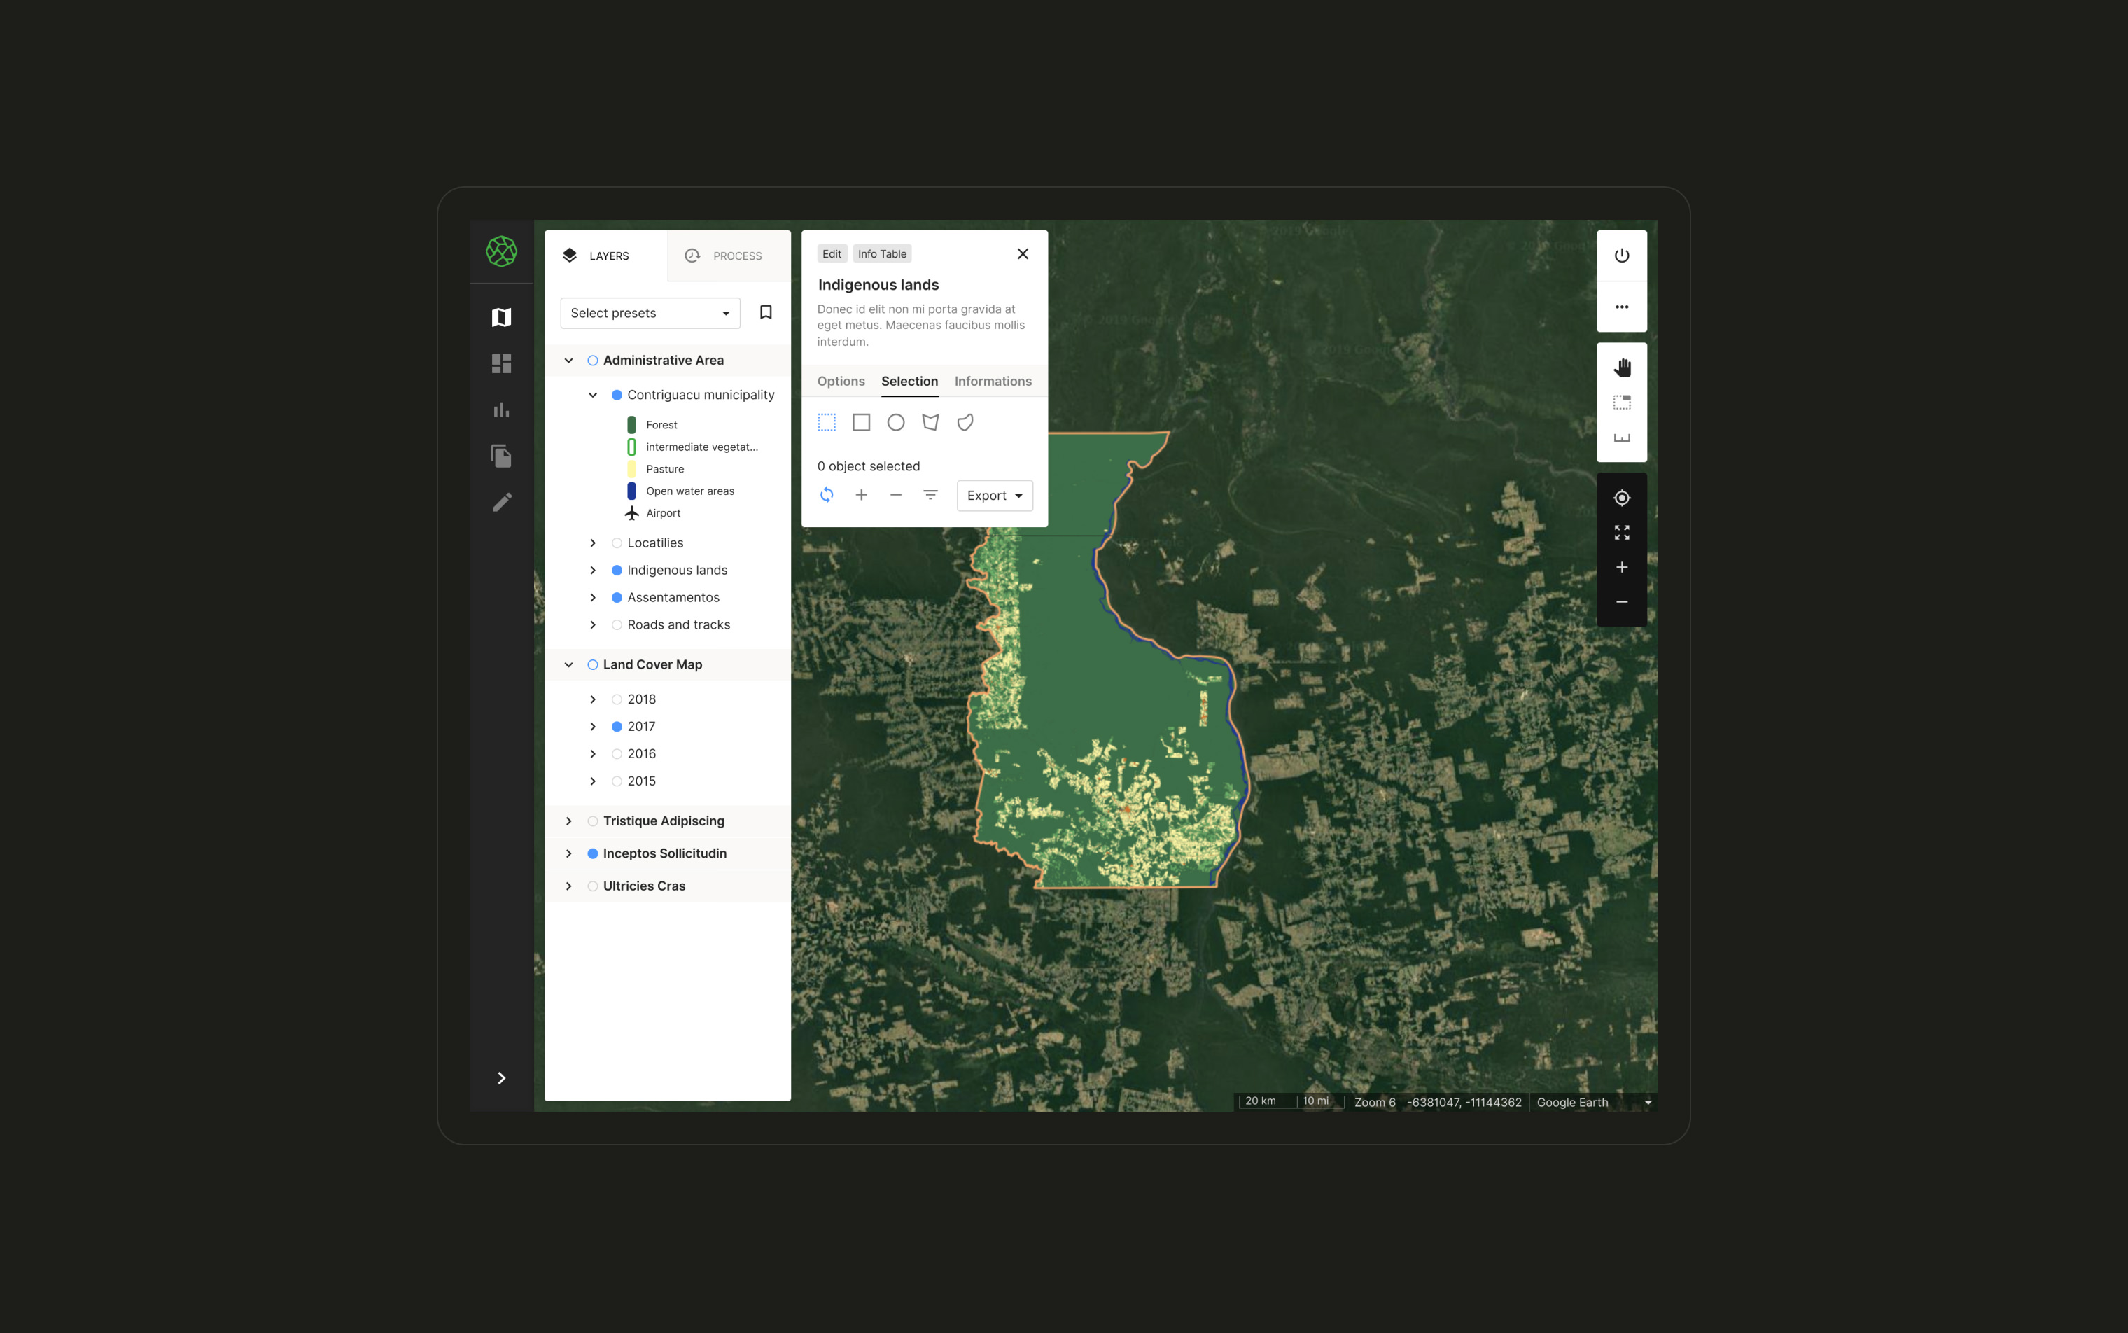Click the edit/pencil tool icon
Viewport: 2128px width, 1333px height.
tap(503, 502)
